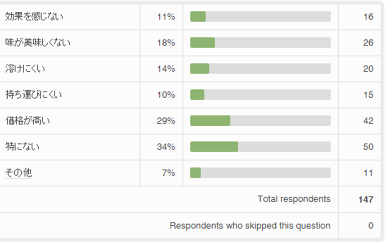The image size is (385, 242).
Task: Click the 溶けにくい answer label
Action: pos(25,69)
